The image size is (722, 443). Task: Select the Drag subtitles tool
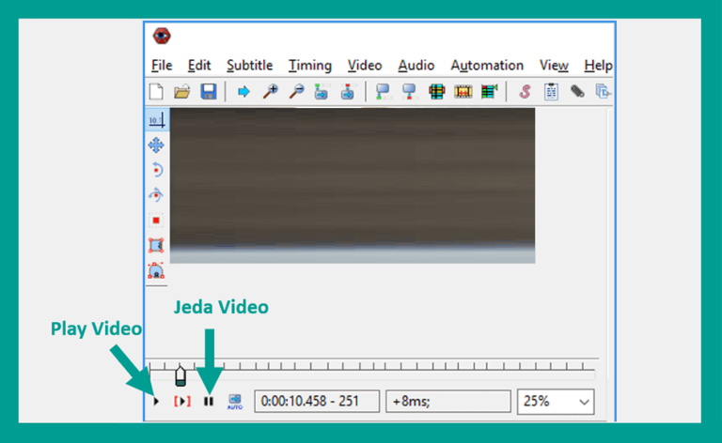(x=157, y=145)
